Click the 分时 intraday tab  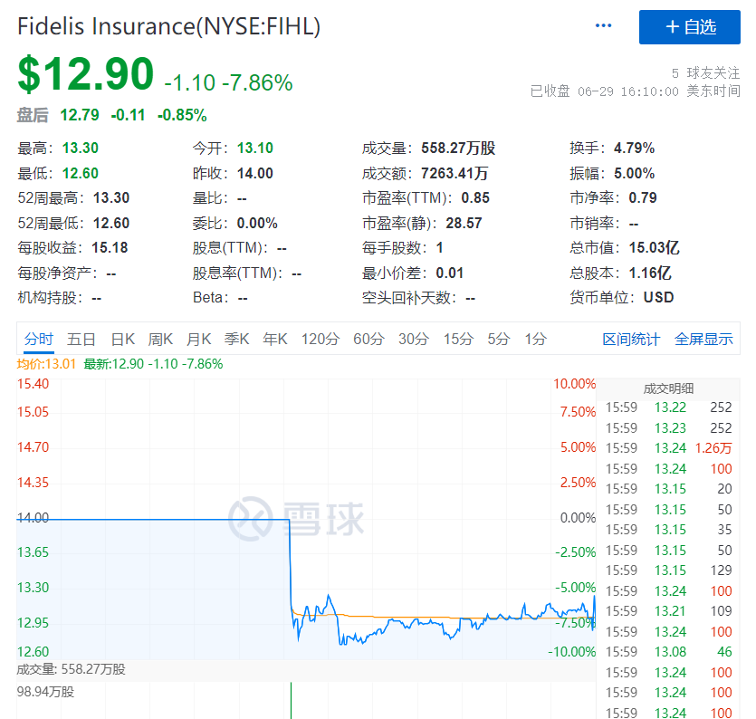[40, 338]
